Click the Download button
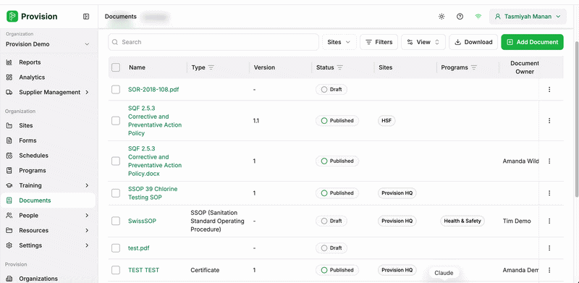This screenshot has width=579, height=283. 473,42
